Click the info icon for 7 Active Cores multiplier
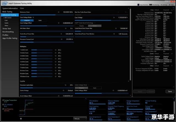 coord(56,67)
